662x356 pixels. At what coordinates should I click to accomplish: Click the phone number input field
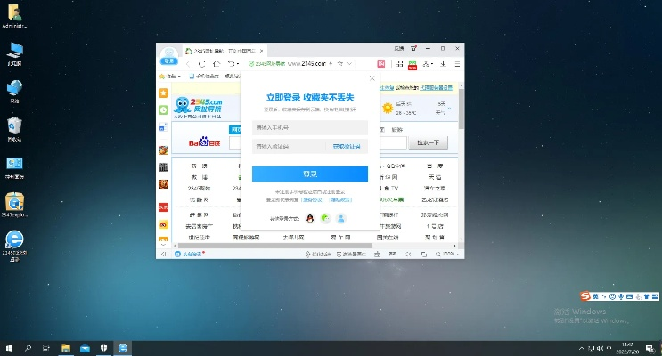pos(309,127)
